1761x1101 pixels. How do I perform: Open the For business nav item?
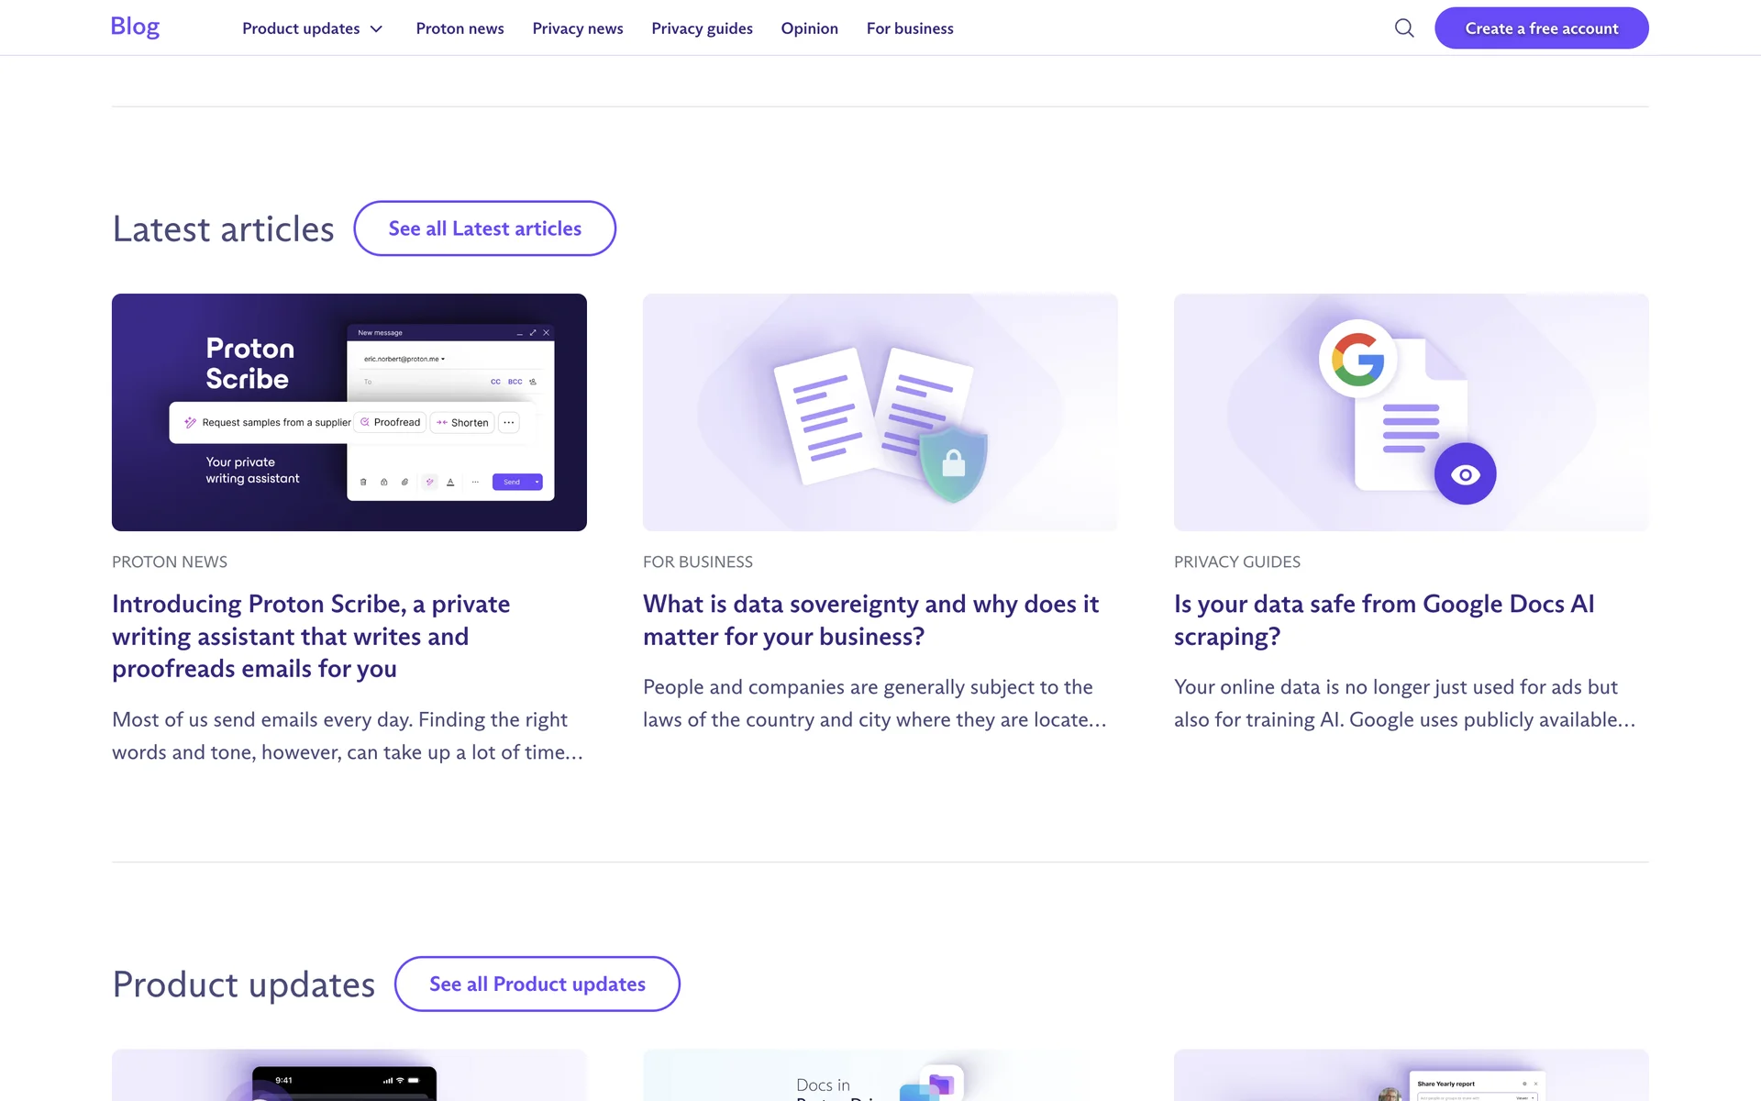(x=909, y=28)
